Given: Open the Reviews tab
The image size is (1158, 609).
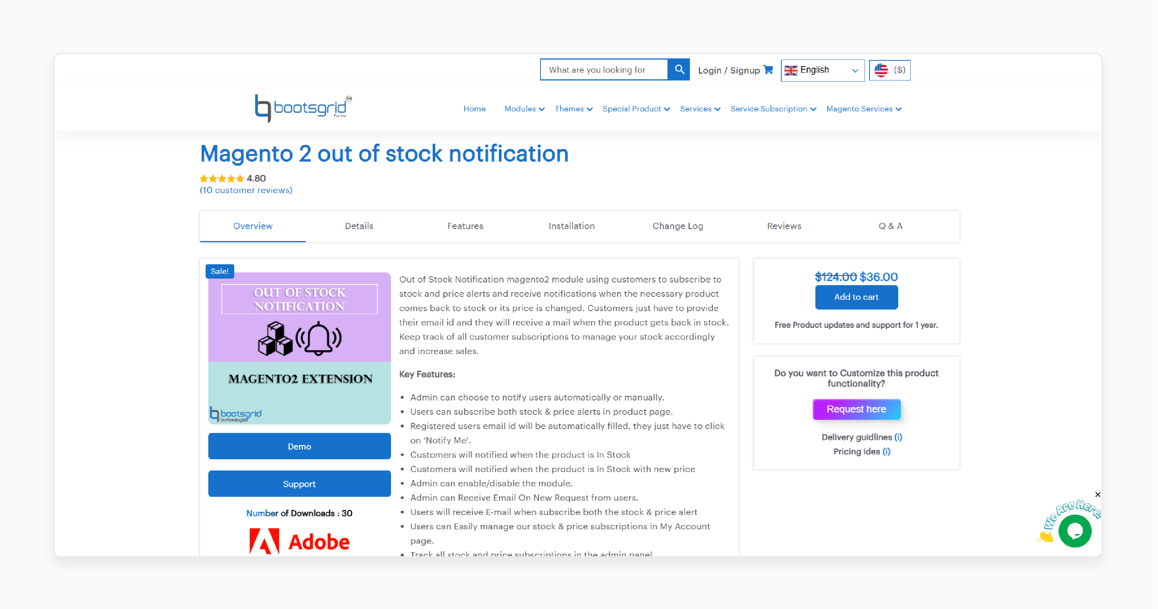Looking at the screenshot, I should [x=784, y=226].
